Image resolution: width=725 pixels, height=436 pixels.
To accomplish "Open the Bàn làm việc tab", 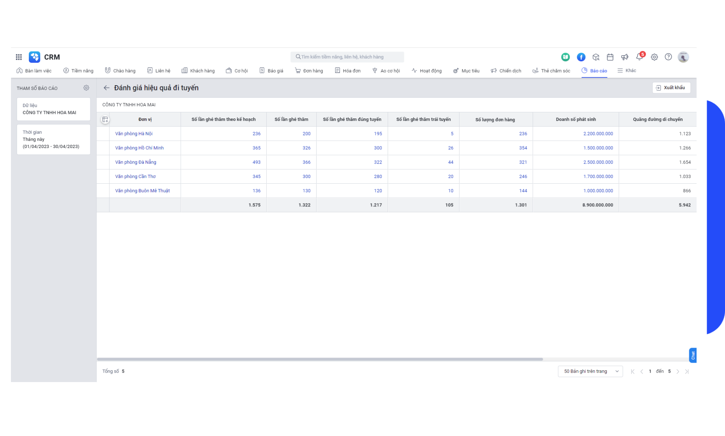I will [x=34, y=71].
